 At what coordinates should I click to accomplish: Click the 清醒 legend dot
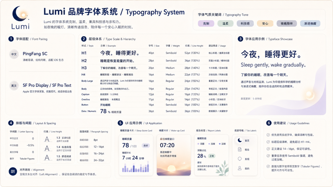click(x=198, y=144)
